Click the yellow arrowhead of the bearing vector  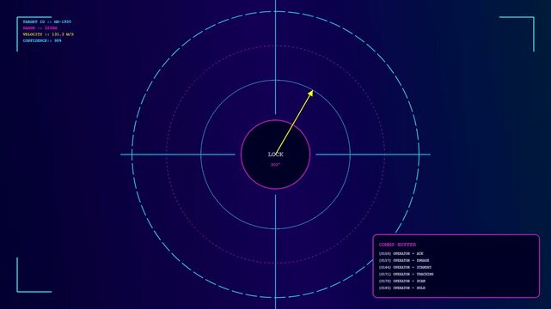[310, 93]
